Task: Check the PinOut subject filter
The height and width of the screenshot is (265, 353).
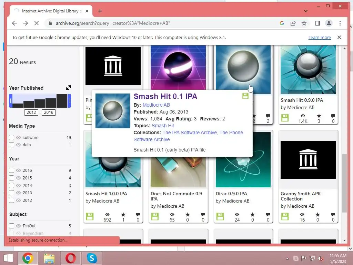Action: 11,226
